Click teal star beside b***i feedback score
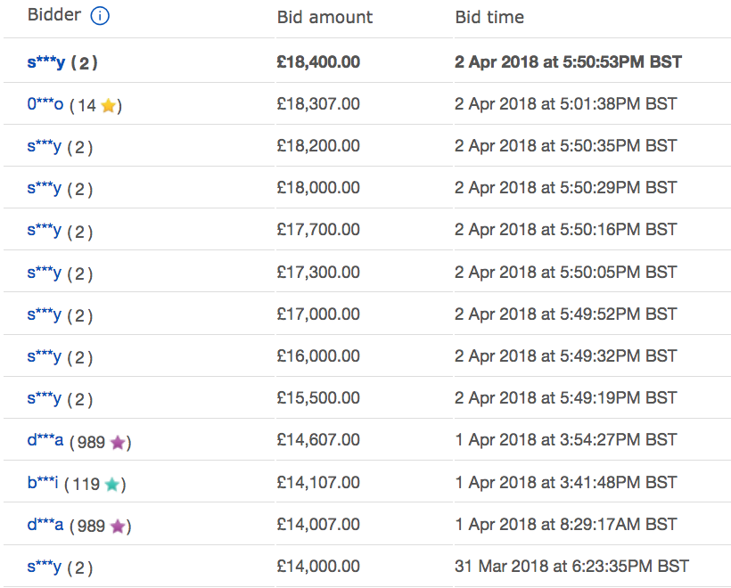The height and width of the screenshot is (588, 731). (x=112, y=485)
